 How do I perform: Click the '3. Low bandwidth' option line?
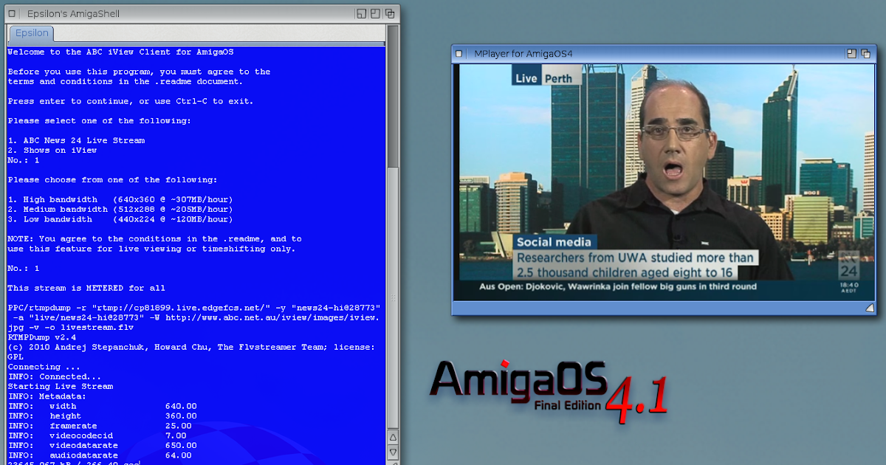(x=120, y=219)
